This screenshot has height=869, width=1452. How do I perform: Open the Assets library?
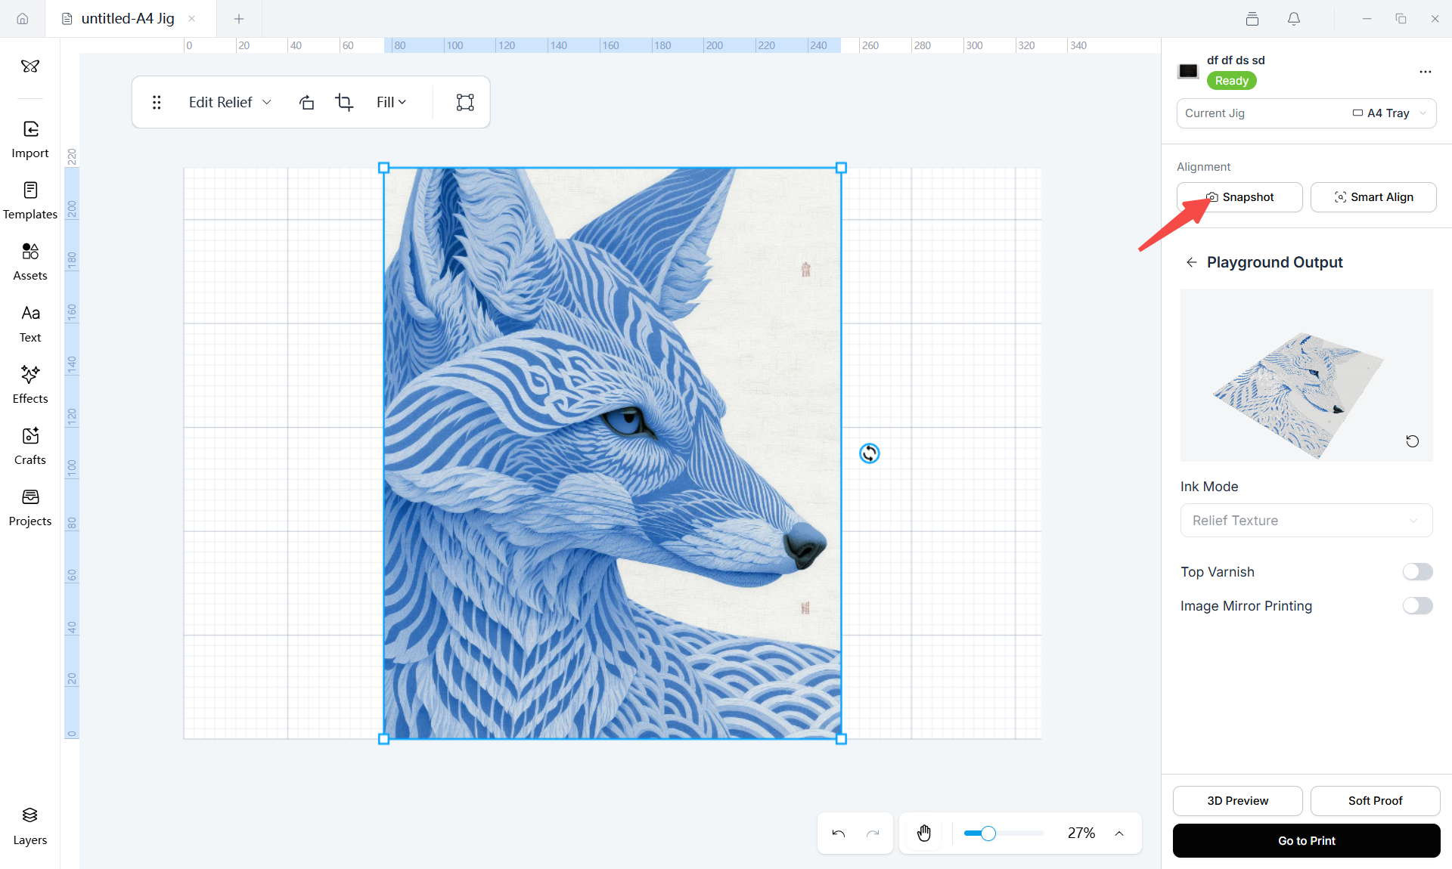30,262
